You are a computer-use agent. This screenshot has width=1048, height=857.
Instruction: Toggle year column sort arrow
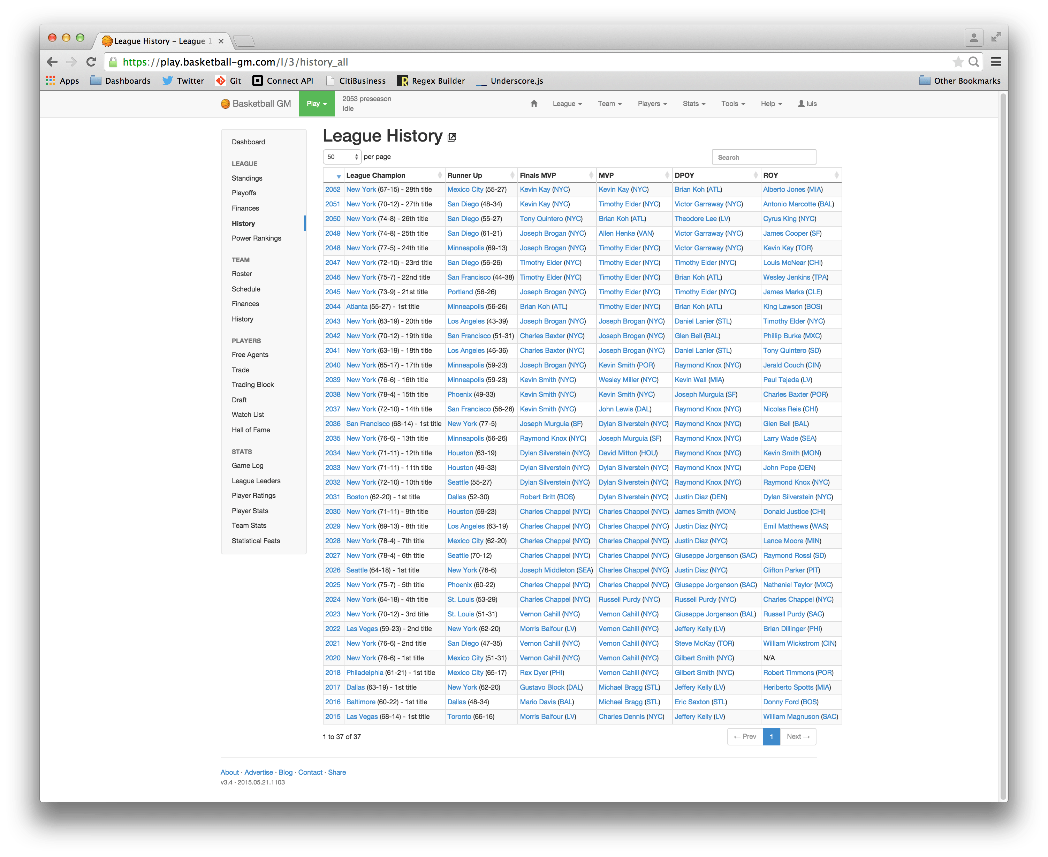point(339,176)
